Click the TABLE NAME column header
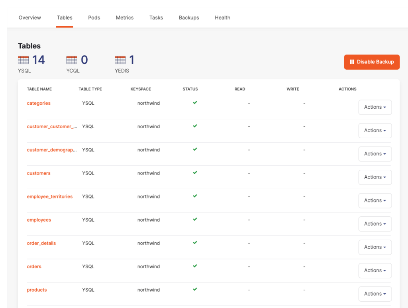Screen dimensions: 408x308 [39, 89]
